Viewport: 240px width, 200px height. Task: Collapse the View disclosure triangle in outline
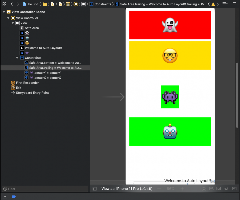(x=13, y=23)
